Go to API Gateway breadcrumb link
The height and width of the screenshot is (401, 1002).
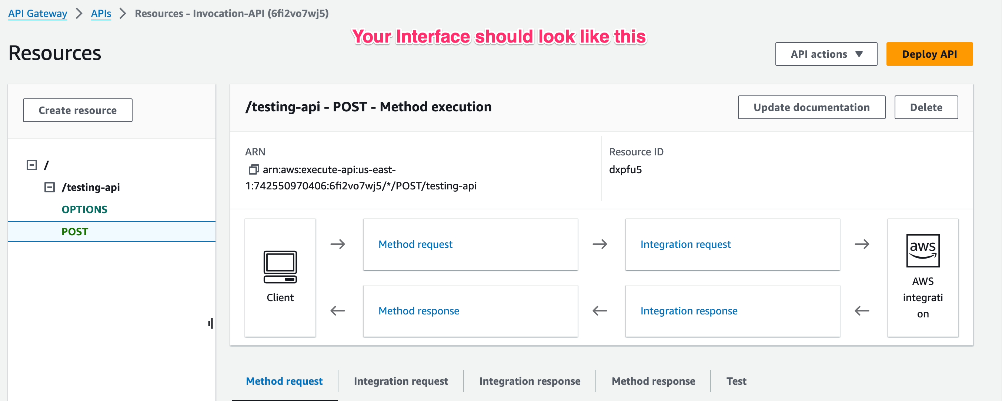(x=38, y=14)
